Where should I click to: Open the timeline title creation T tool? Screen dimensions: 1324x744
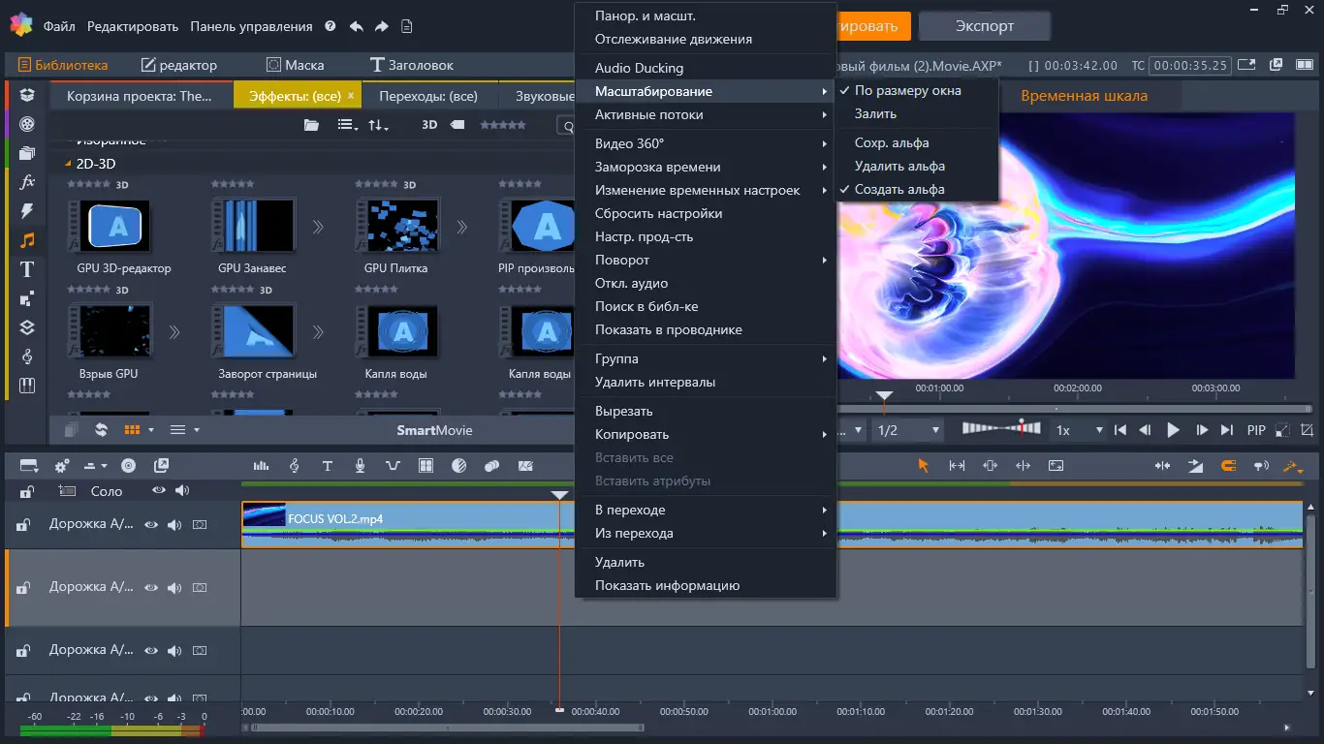coord(328,466)
